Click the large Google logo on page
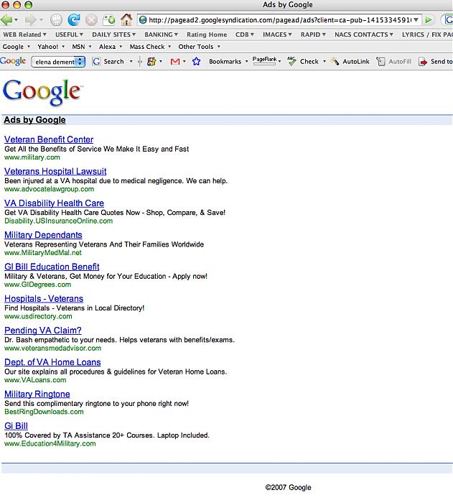 pyautogui.click(x=42, y=93)
